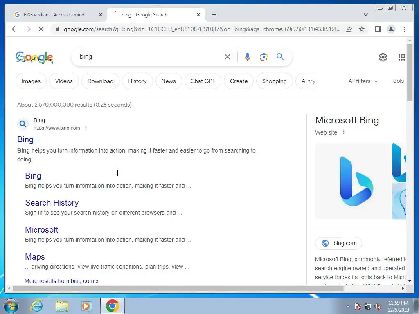This screenshot has height=314, width=419.
Task: Clear the search box with the X
Action: [x=228, y=56]
